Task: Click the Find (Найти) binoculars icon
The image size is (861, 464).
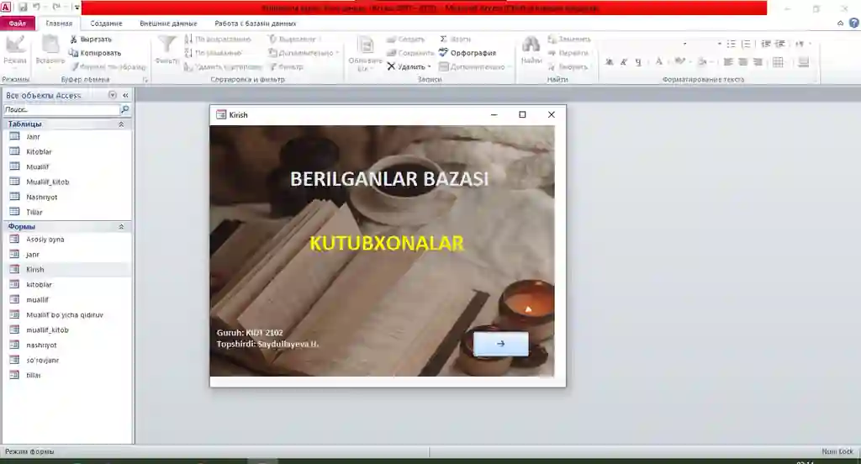Action: coord(531,45)
